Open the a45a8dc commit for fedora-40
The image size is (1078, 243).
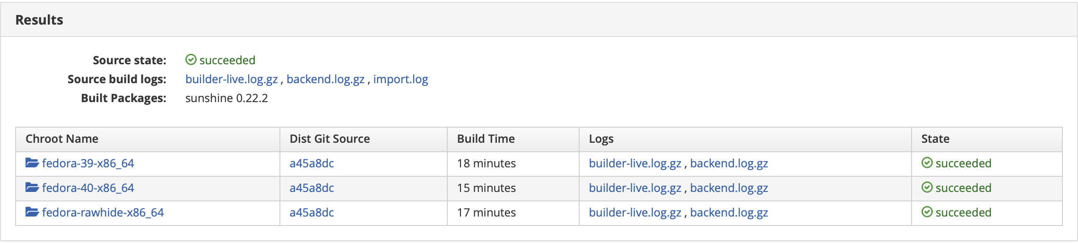click(312, 188)
